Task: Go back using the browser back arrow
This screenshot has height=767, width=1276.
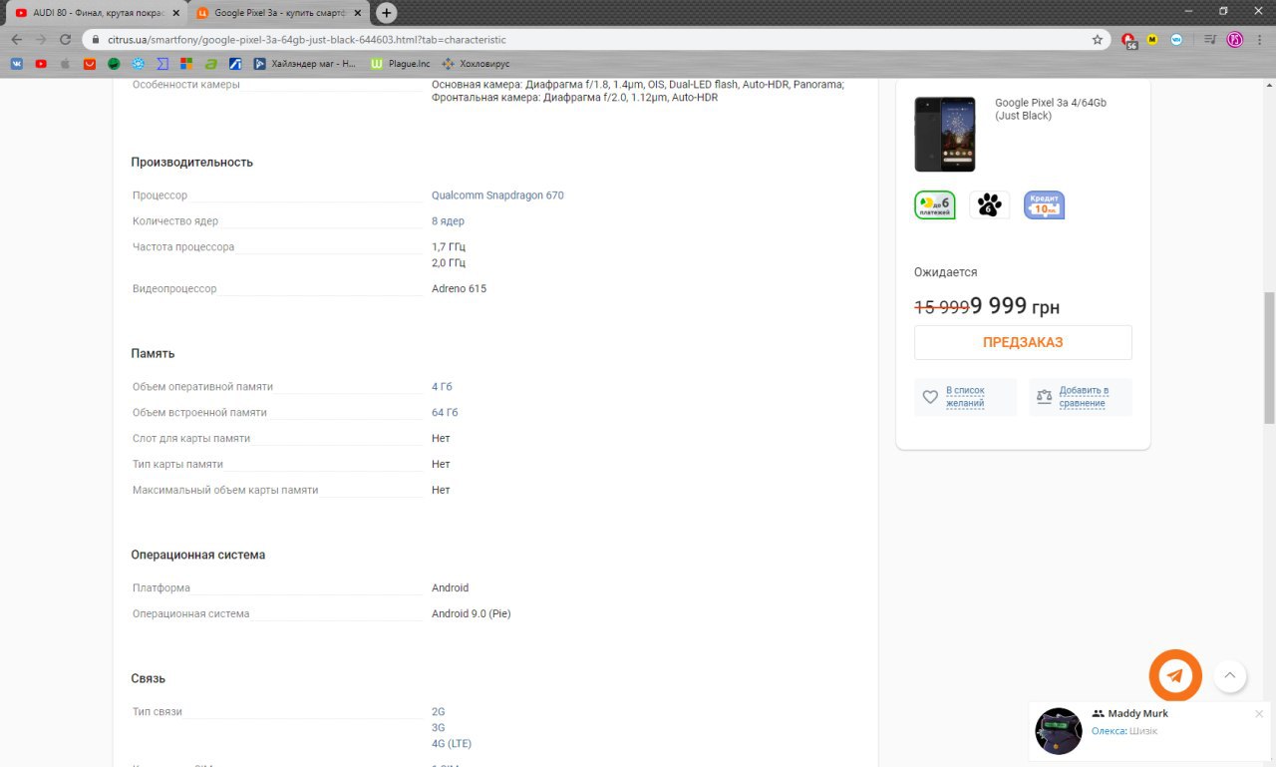Action: tap(16, 40)
